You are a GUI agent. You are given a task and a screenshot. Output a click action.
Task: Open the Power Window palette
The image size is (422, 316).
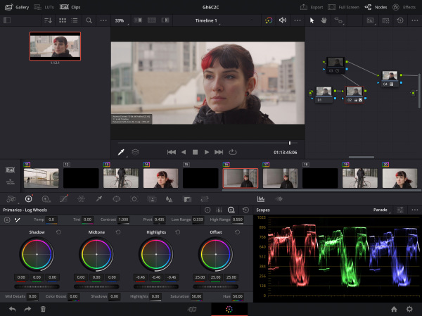[x=116, y=198]
